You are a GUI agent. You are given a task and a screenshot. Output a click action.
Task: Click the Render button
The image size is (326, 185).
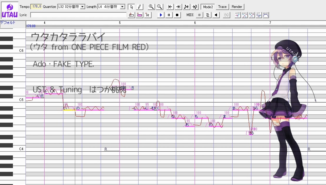click(x=237, y=7)
